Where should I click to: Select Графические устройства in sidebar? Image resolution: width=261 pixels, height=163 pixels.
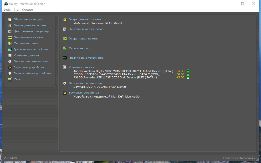(31, 49)
